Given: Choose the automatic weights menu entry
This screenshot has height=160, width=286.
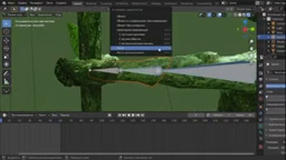Looking at the screenshot, I should [141, 44].
